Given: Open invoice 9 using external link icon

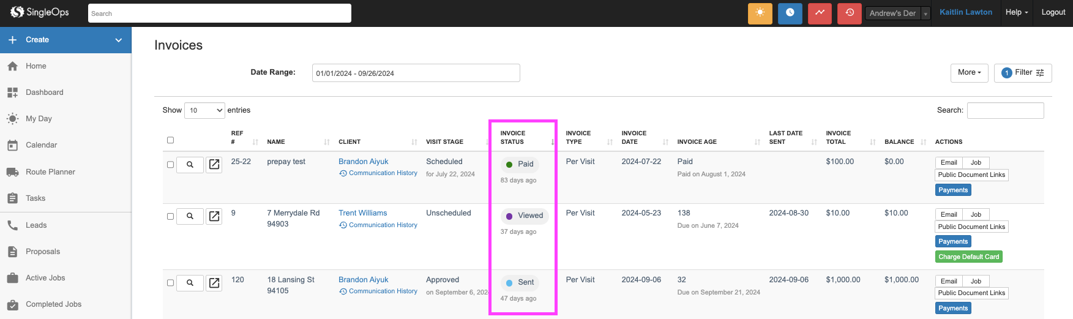Looking at the screenshot, I should tap(214, 216).
